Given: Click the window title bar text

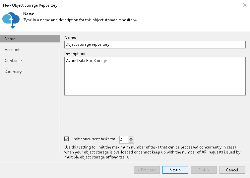Looking at the screenshot, I should point(30,5).
